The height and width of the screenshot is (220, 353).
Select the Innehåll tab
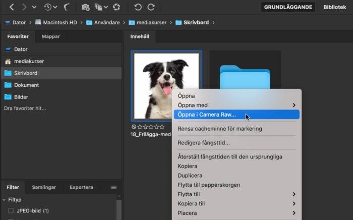tap(140, 36)
